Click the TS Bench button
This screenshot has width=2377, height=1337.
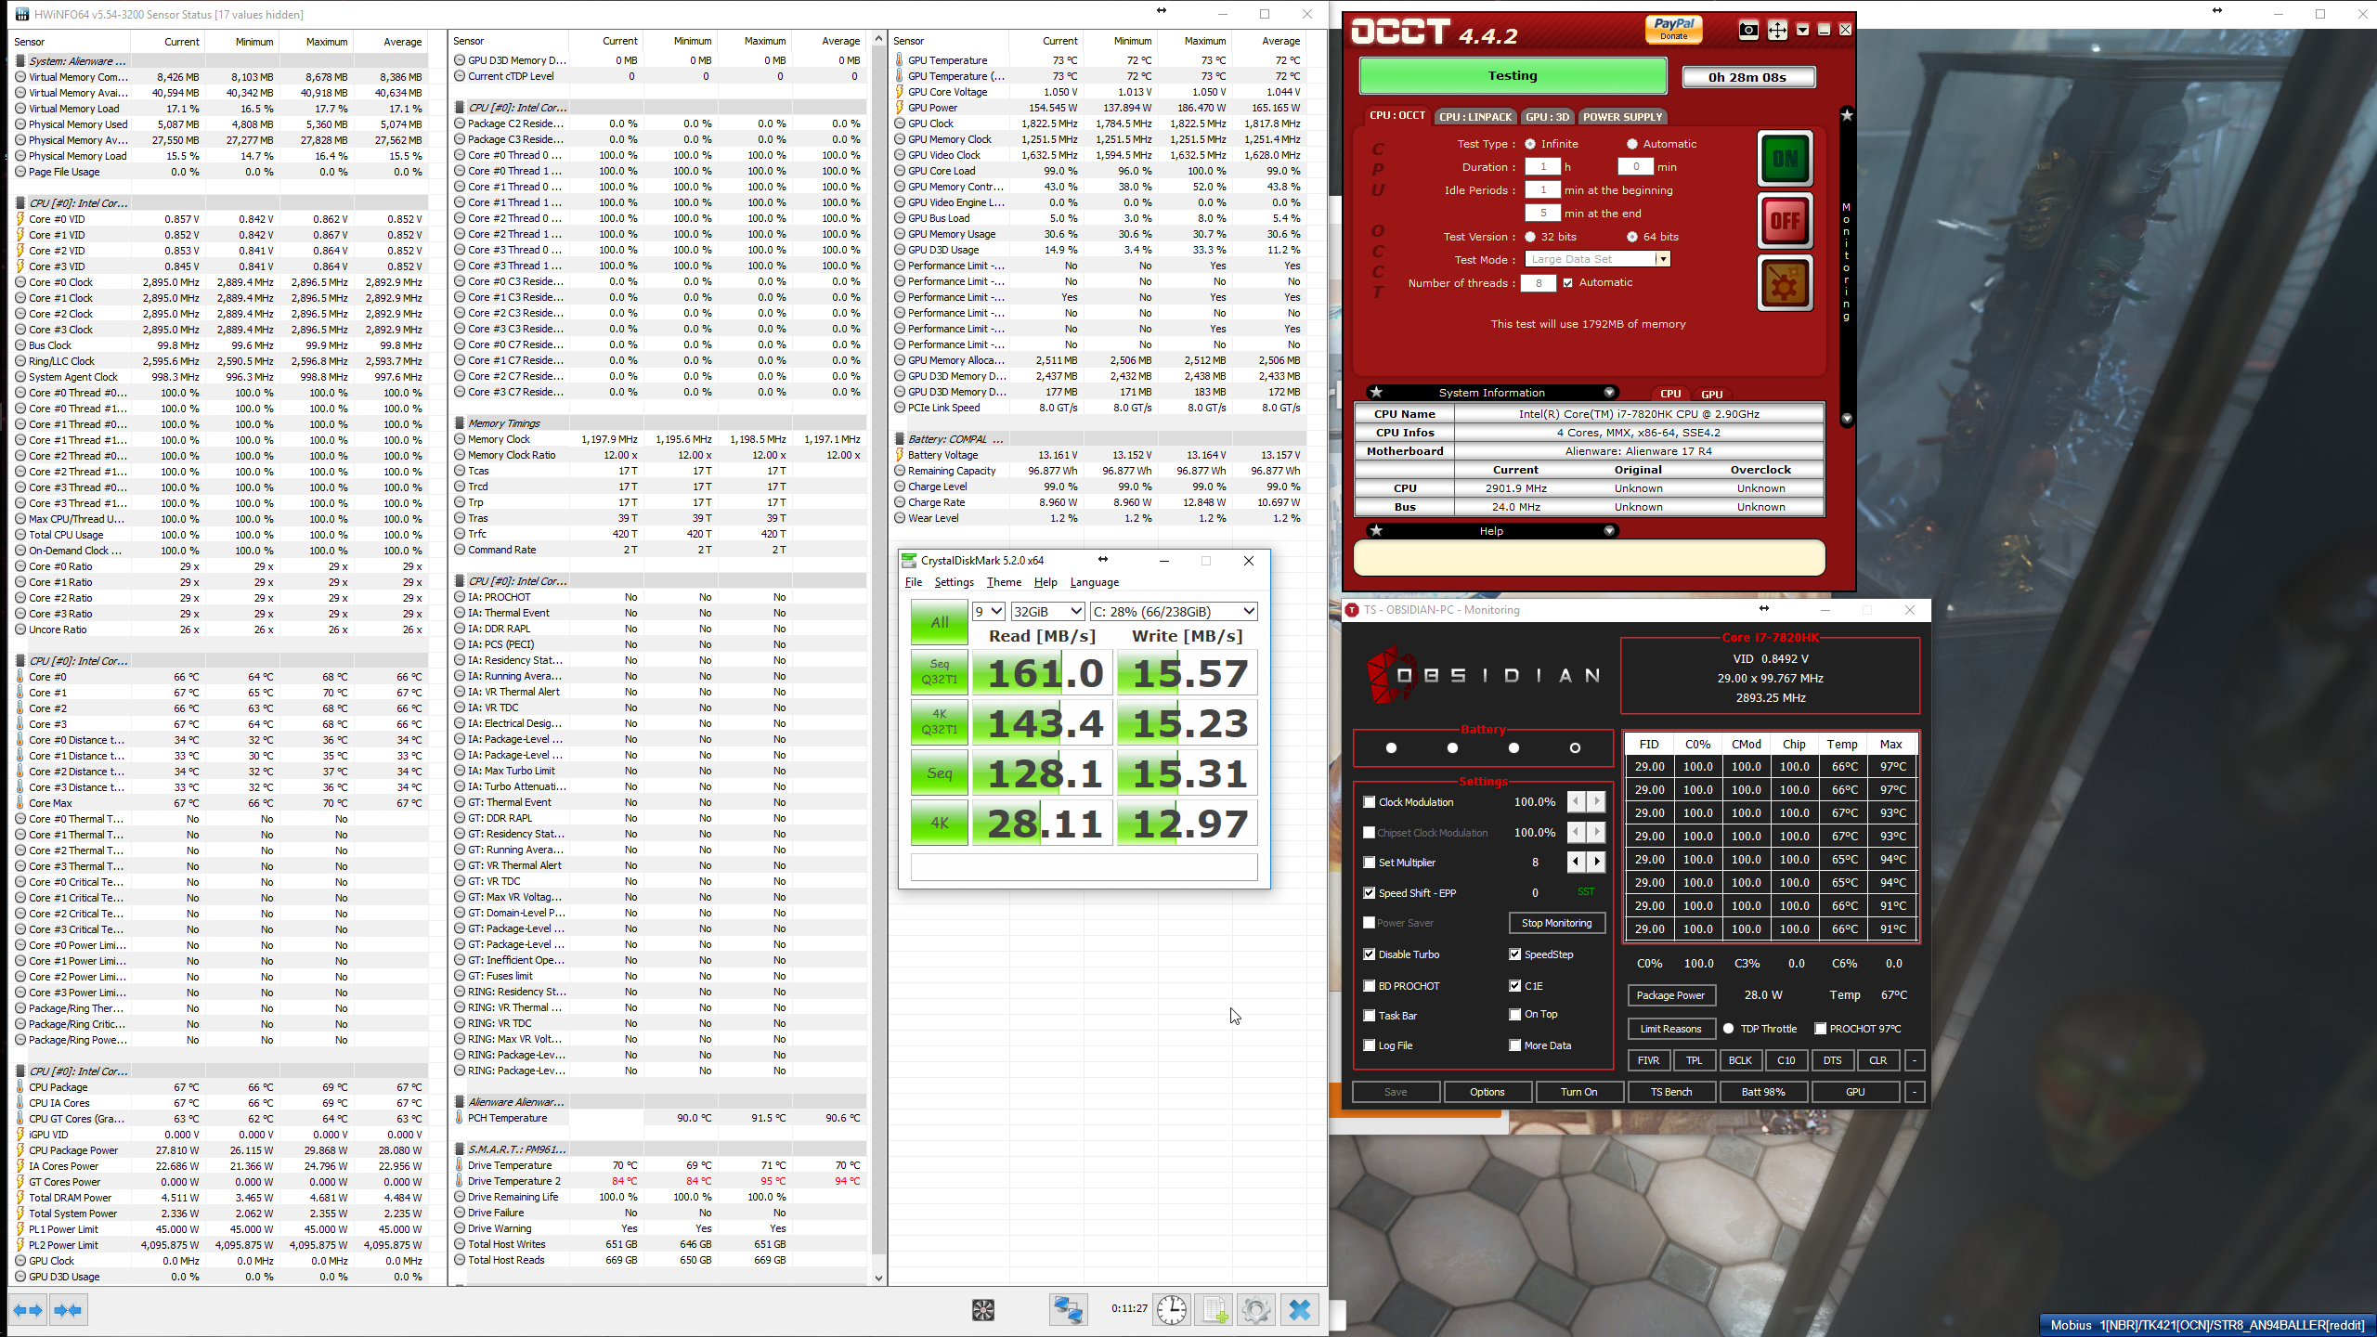pyautogui.click(x=1670, y=1092)
